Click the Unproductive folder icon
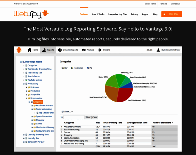Image resolution: width=196 pixels, height=155 pixels. click(29, 98)
